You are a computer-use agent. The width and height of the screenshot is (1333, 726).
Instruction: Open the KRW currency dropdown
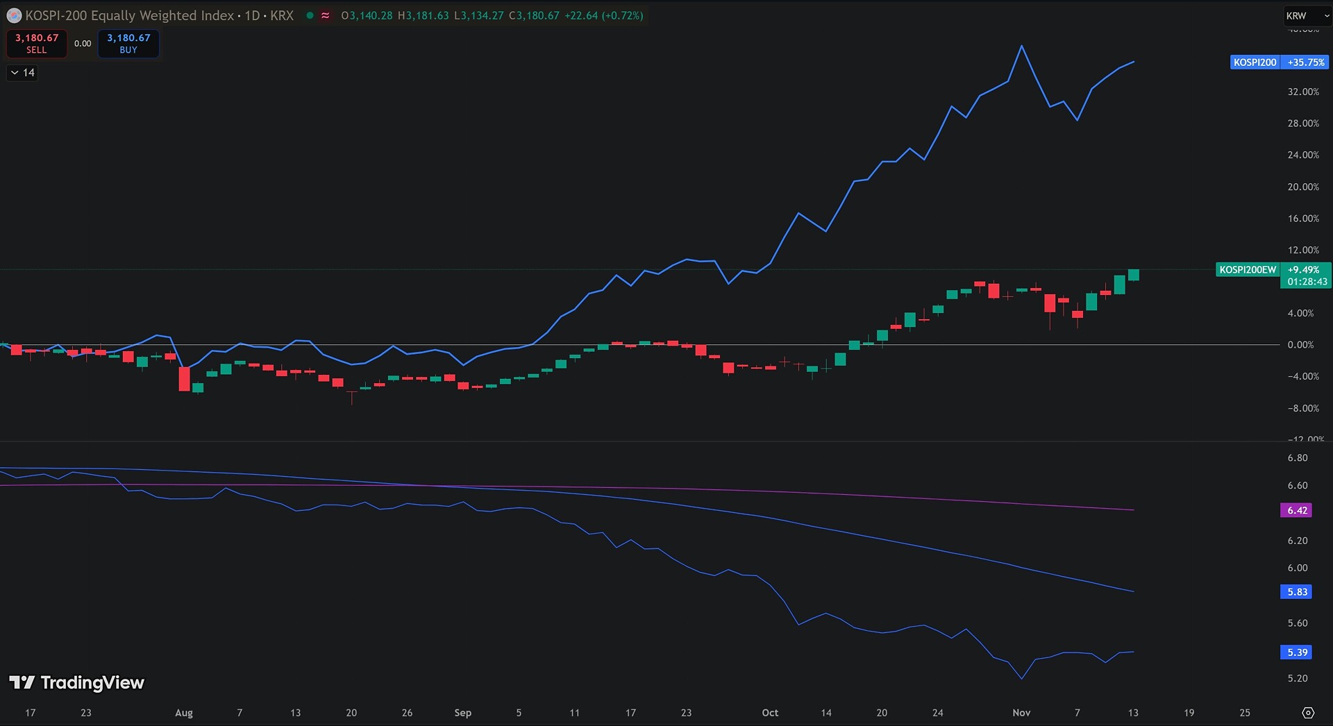(1307, 15)
